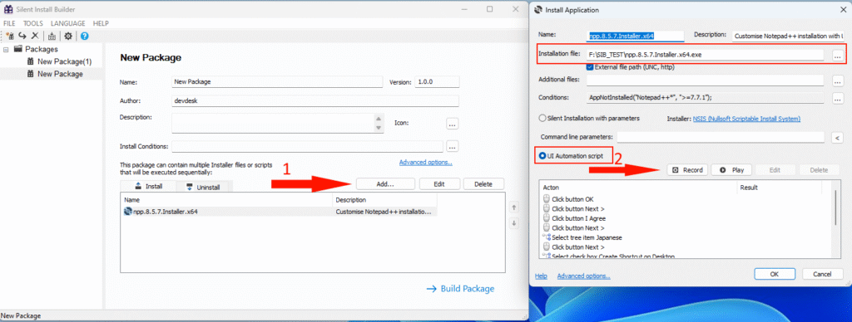Switch to the Install tab
Screen dimensions: 852x322
[x=149, y=186]
